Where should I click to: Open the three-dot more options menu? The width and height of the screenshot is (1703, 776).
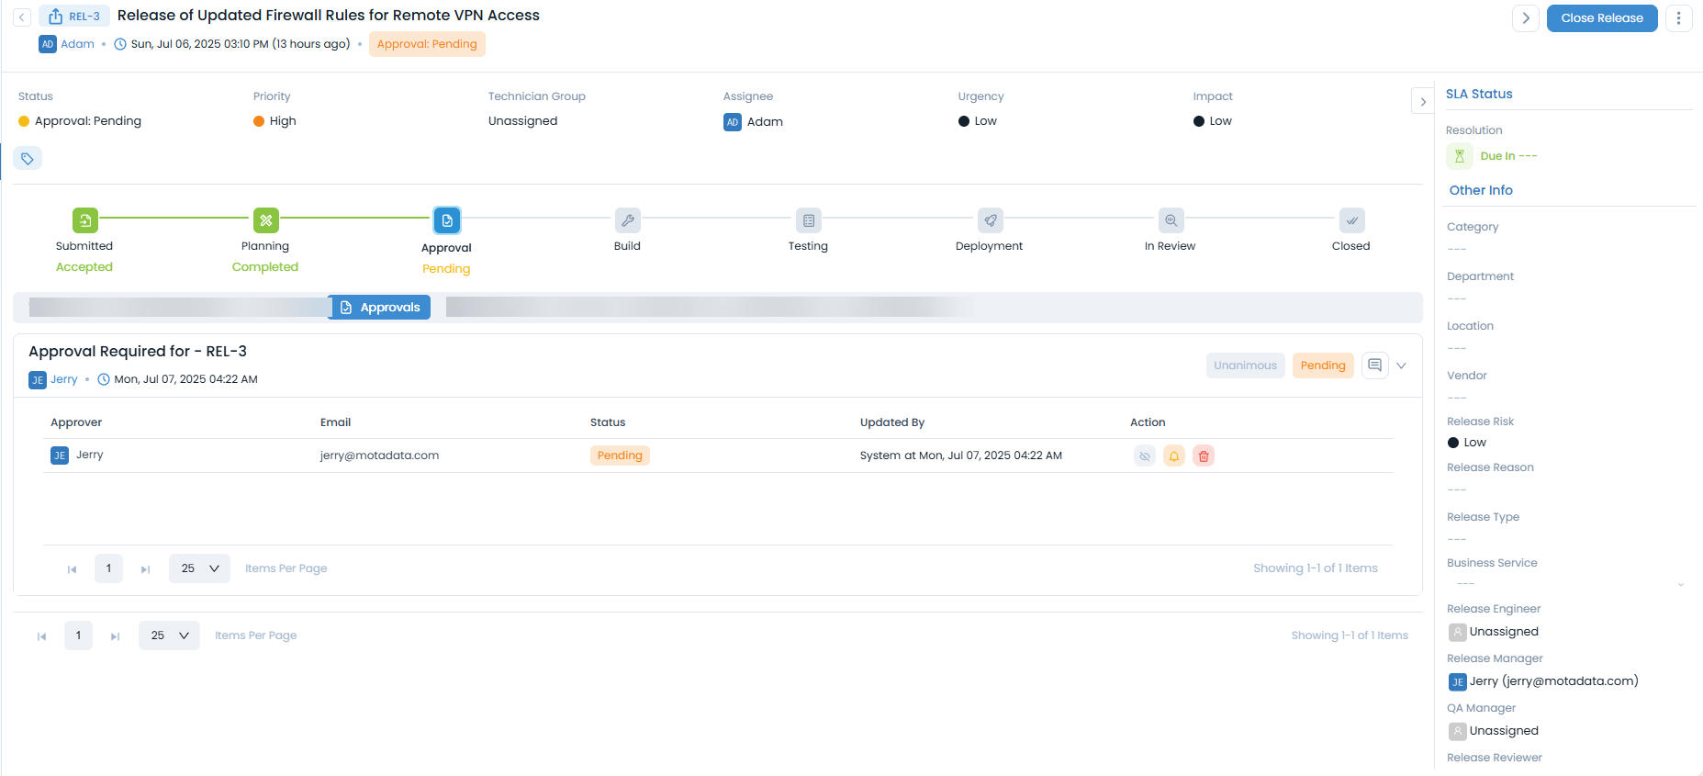pos(1678,18)
